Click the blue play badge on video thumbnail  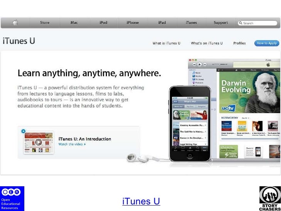coord(23,131)
